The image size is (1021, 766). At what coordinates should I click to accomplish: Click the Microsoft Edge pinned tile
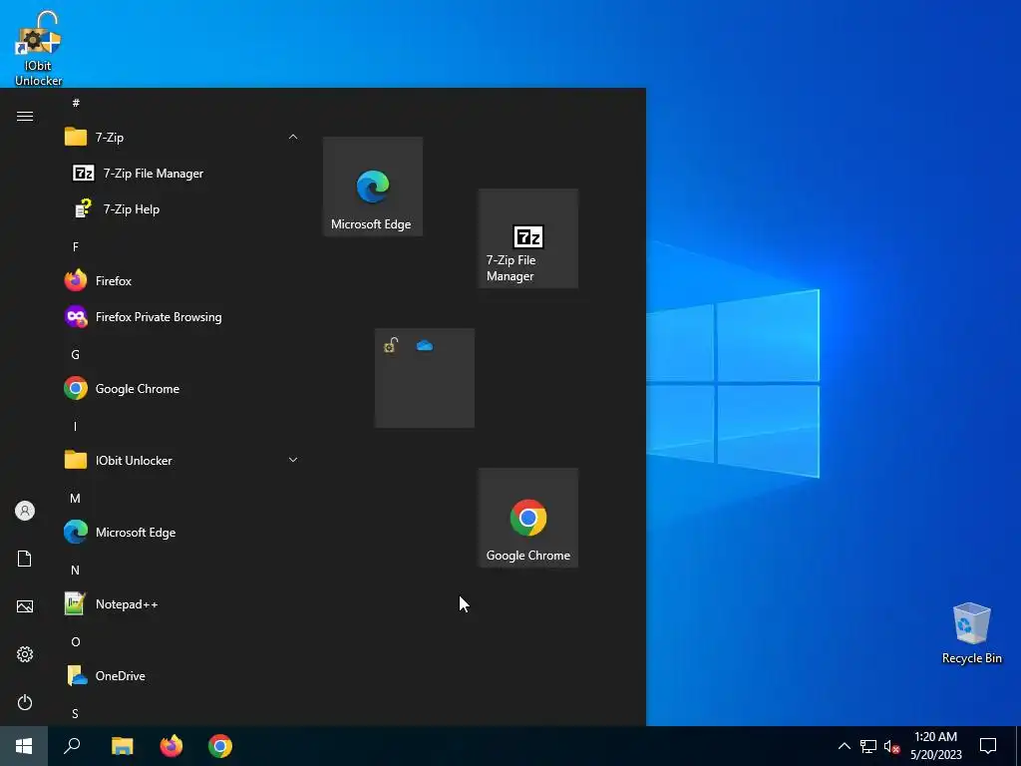tap(373, 187)
